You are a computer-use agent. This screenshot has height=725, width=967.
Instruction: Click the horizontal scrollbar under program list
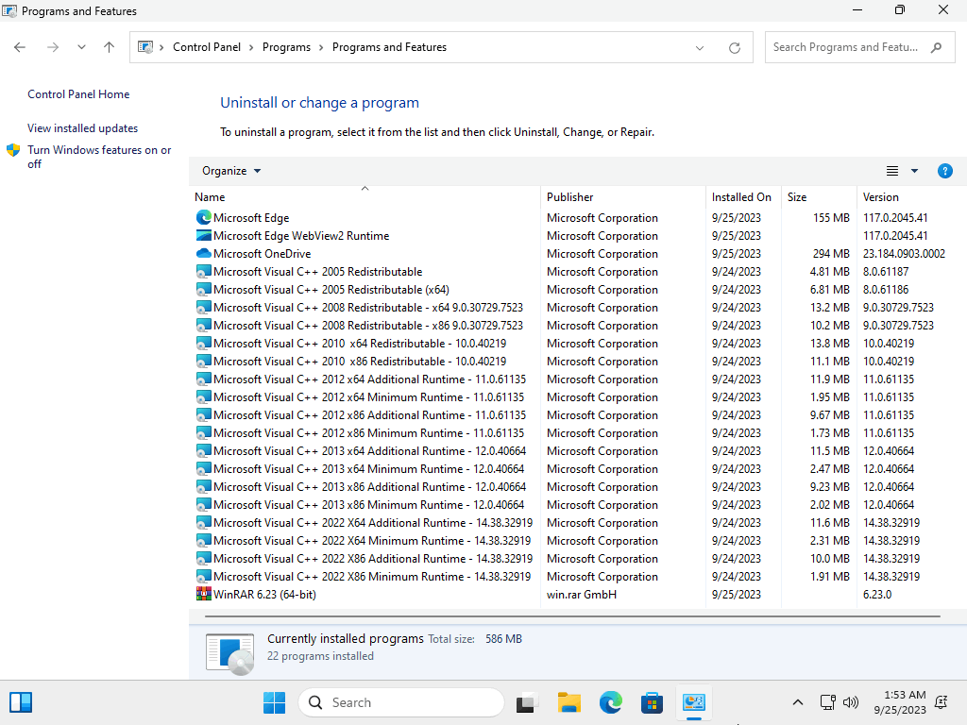572,615
